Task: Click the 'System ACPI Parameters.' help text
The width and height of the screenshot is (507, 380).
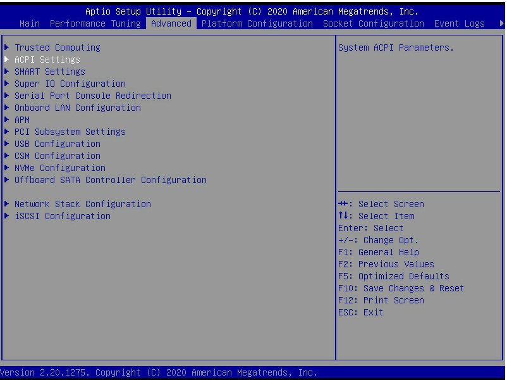Action: click(396, 47)
